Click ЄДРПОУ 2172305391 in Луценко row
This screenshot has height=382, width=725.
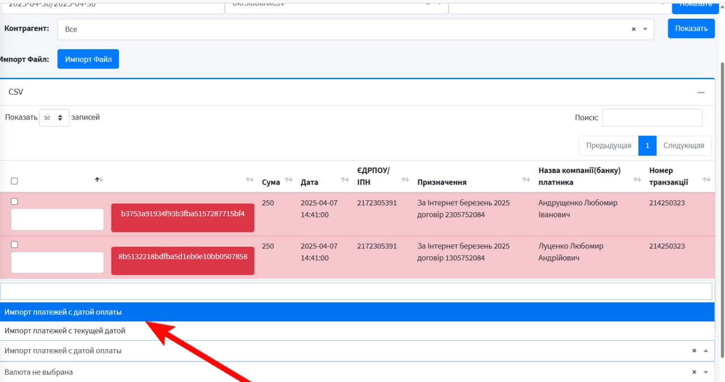(x=377, y=246)
